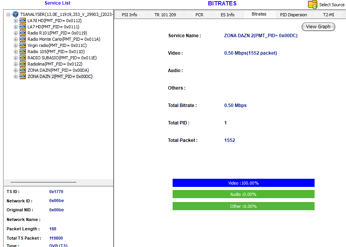Click the Audio 0.00% green bar
Image resolution: width=346 pixels, height=247 pixels.
(x=243, y=194)
